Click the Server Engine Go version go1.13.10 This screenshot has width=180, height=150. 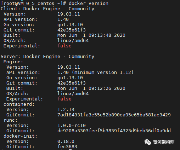[x=70, y=78]
